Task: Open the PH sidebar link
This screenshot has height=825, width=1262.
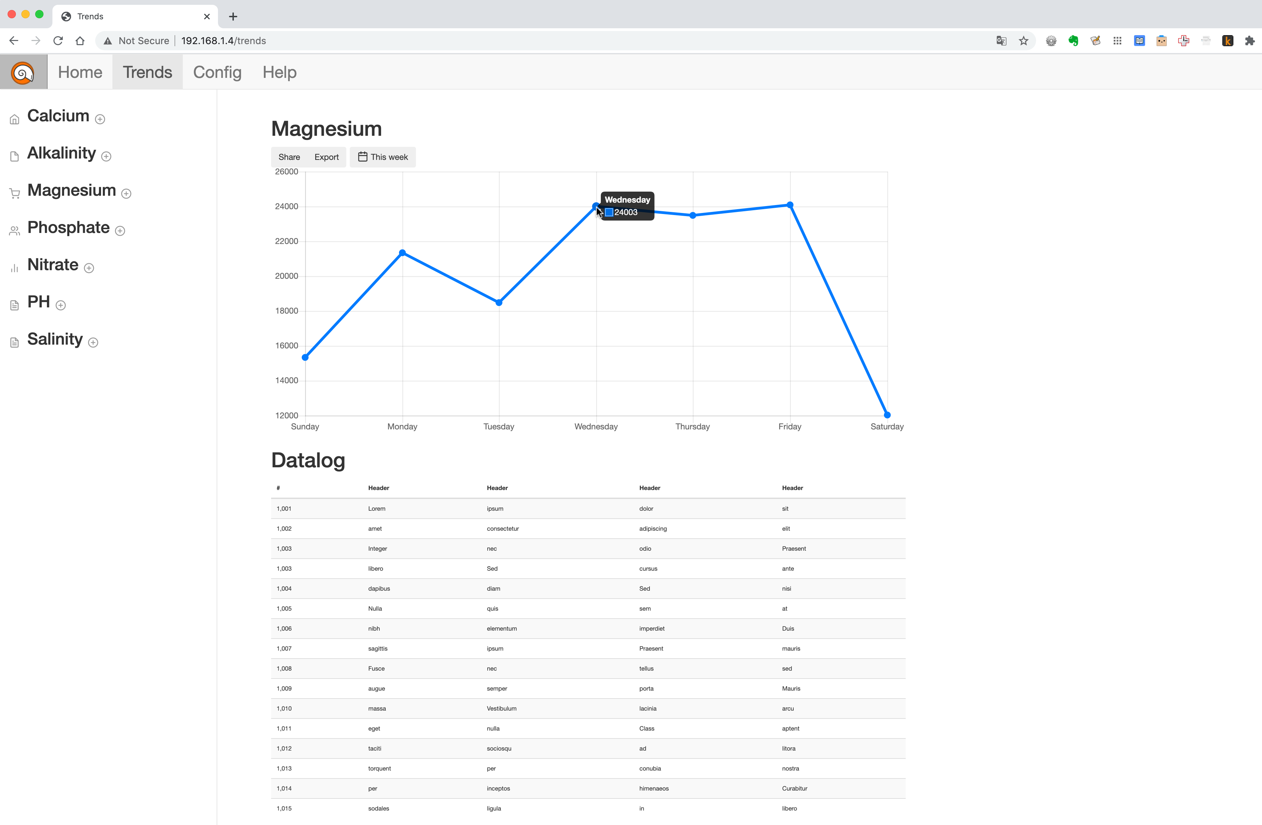Action: tap(38, 302)
